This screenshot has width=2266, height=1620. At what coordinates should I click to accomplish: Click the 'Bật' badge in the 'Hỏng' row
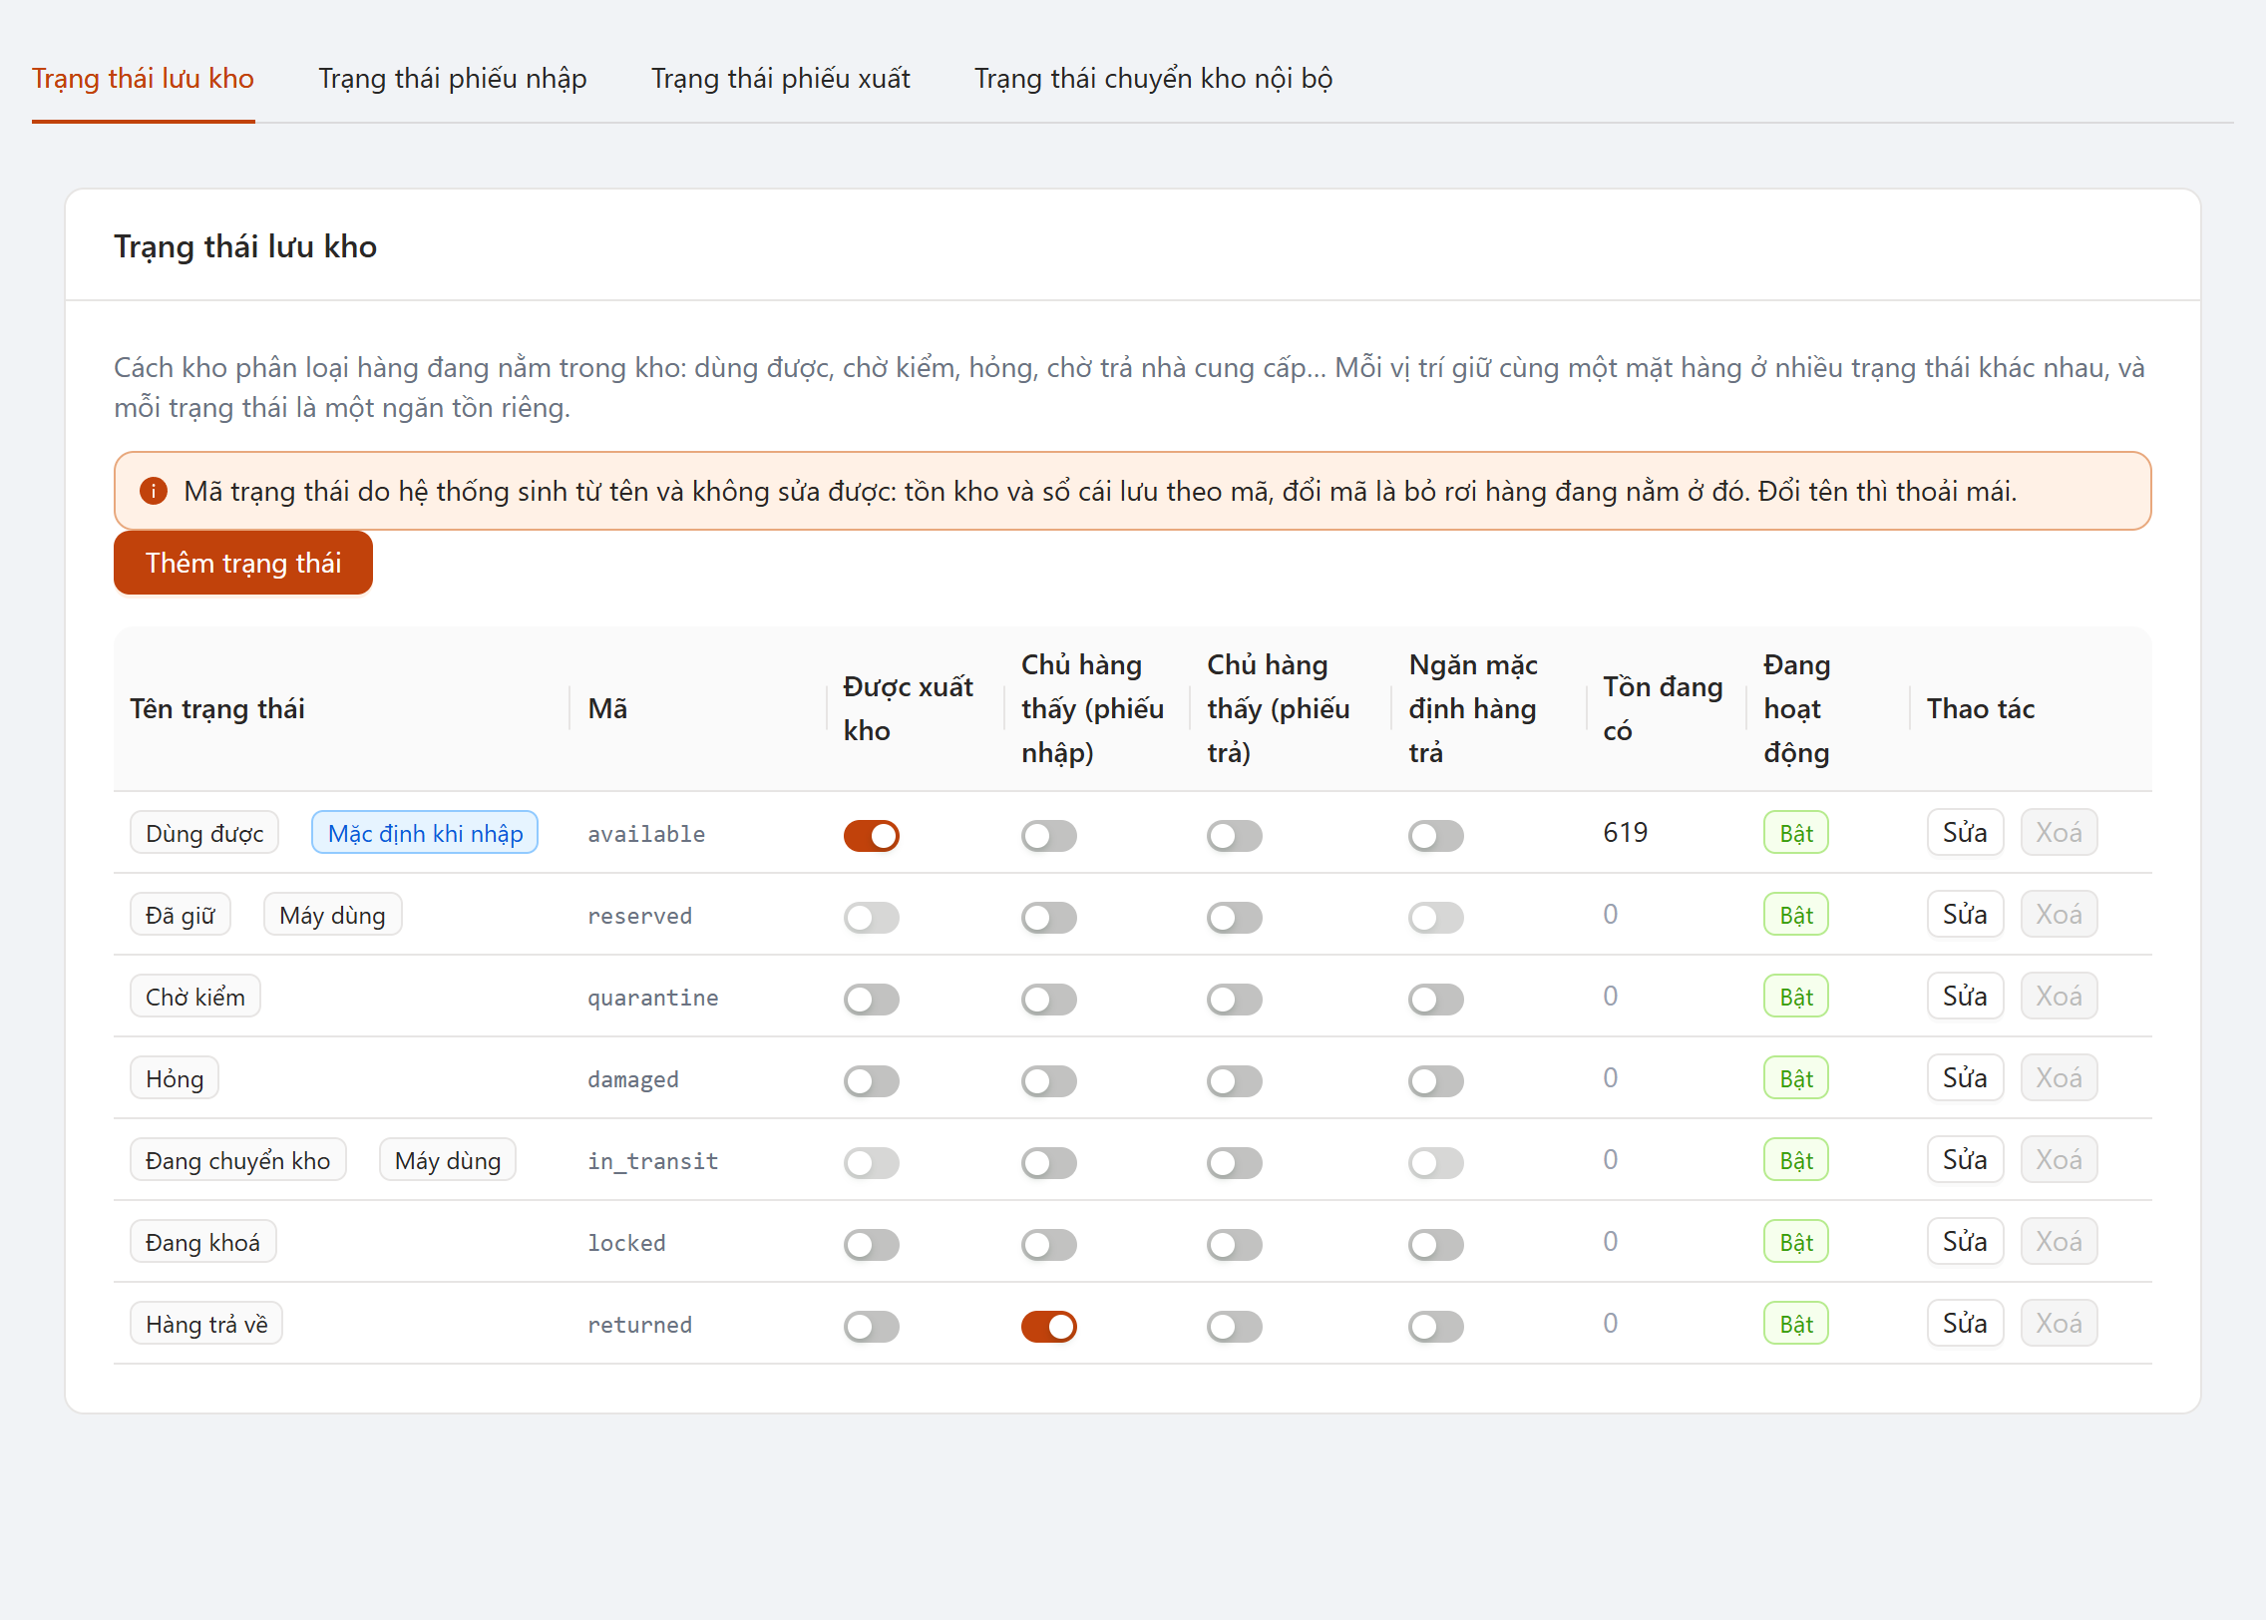pos(1796,1078)
